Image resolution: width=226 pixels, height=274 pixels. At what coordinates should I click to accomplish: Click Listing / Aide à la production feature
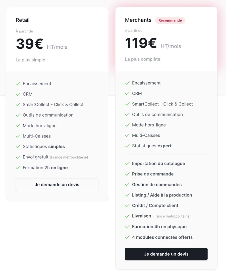tap(162, 195)
